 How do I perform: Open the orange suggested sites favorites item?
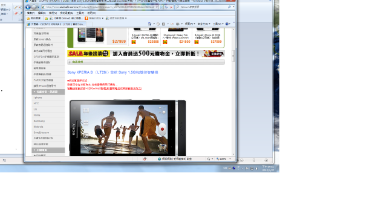(94, 19)
